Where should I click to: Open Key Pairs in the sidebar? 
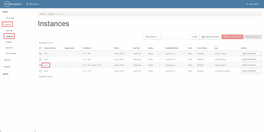(9, 48)
